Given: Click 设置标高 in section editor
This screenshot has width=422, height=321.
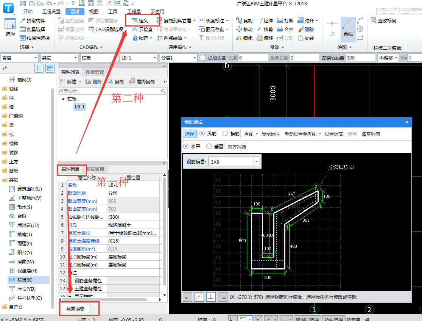Looking at the screenshot, I should (x=333, y=134).
